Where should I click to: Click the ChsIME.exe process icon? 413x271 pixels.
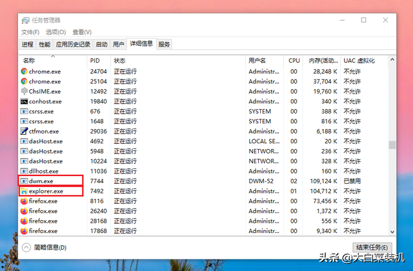coord(24,92)
